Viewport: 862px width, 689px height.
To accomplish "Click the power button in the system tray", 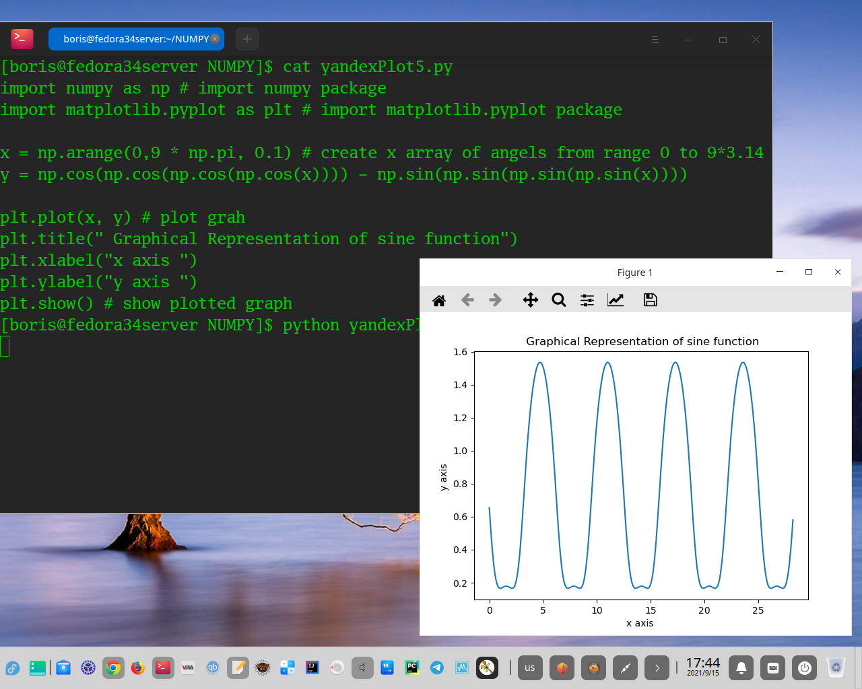I will point(804,668).
